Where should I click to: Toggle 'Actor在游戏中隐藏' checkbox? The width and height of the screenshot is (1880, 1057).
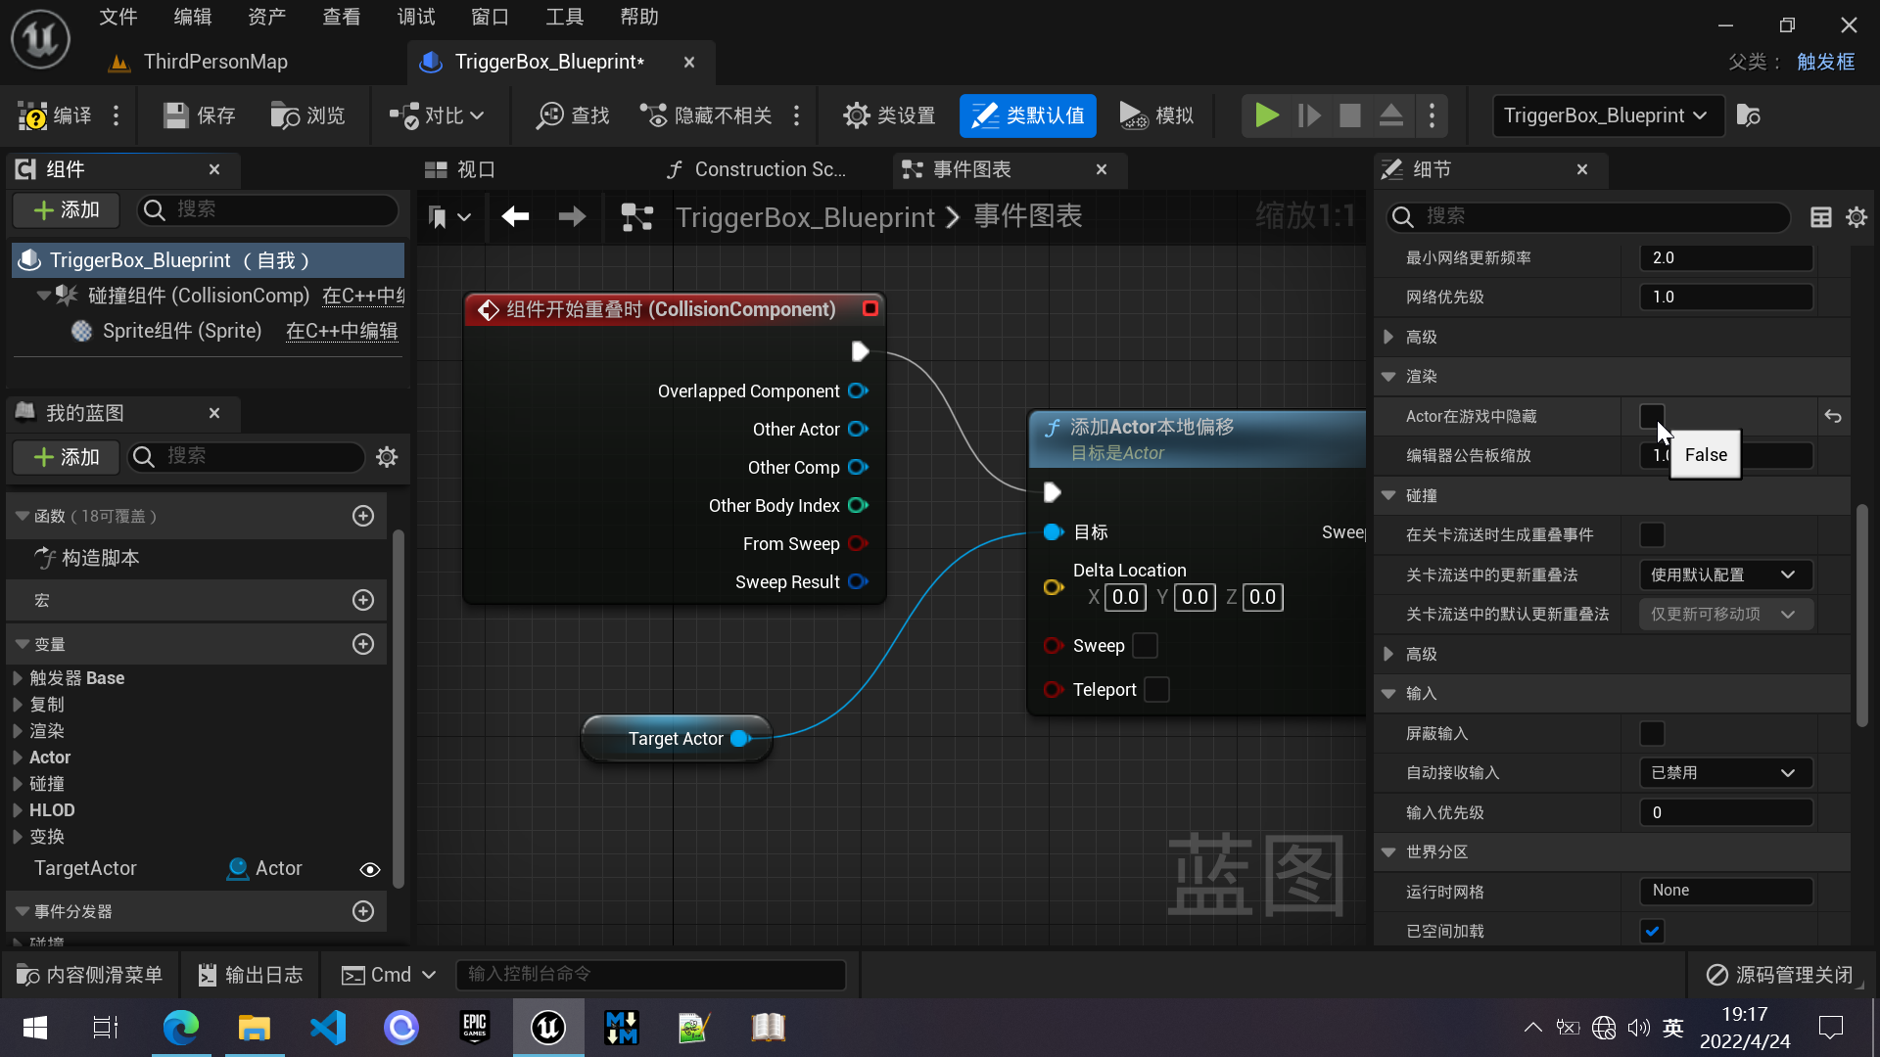pos(1652,416)
